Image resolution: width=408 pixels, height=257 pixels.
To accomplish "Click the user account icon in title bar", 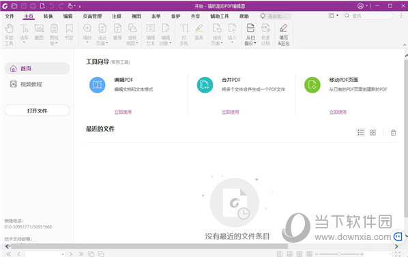I will pyautogui.click(x=360, y=5).
